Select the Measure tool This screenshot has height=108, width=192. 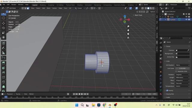click(x=3, y=53)
